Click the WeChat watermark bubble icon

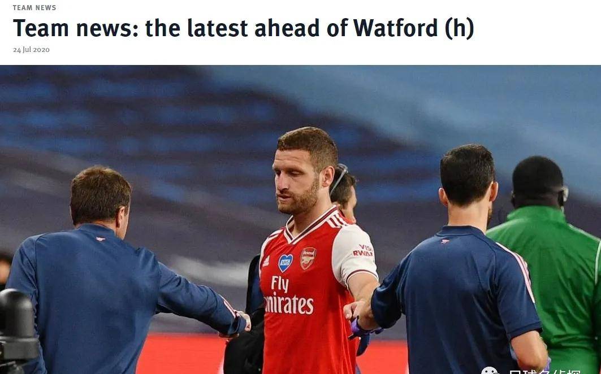[490, 371]
